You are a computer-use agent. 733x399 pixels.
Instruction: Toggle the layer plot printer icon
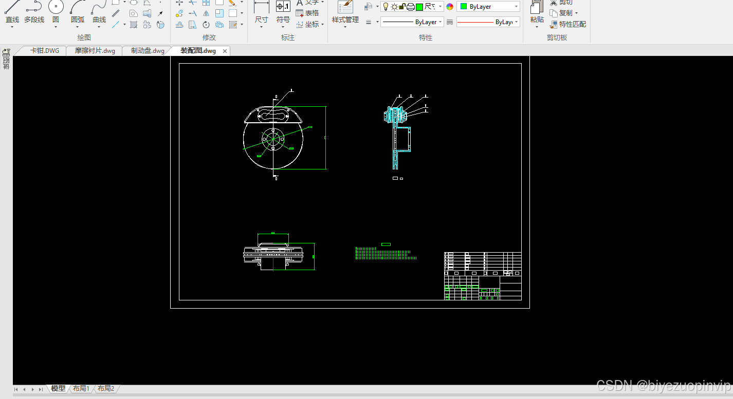[x=411, y=7]
